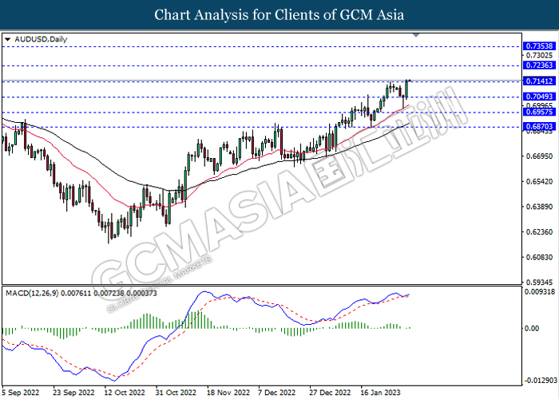Click the 31 Oct 2022 date label
This screenshot has width=559, height=399.
[176, 393]
